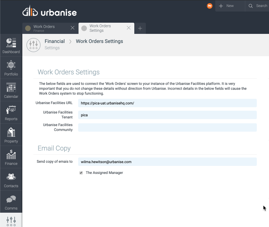Toggle The Assigned Manager checkbox

81,173
